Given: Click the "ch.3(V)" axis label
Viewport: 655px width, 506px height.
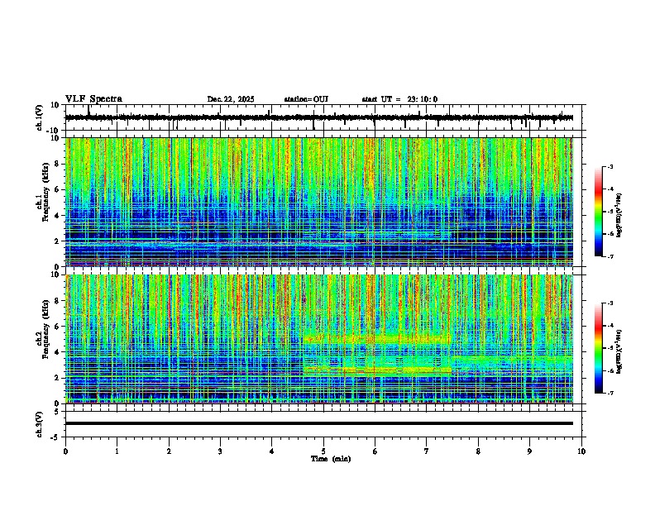Looking at the screenshot, I should (x=39, y=424).
